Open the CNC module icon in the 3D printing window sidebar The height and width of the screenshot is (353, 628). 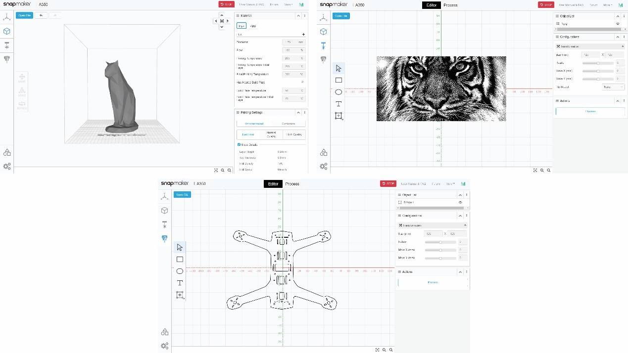coord(7,59)
